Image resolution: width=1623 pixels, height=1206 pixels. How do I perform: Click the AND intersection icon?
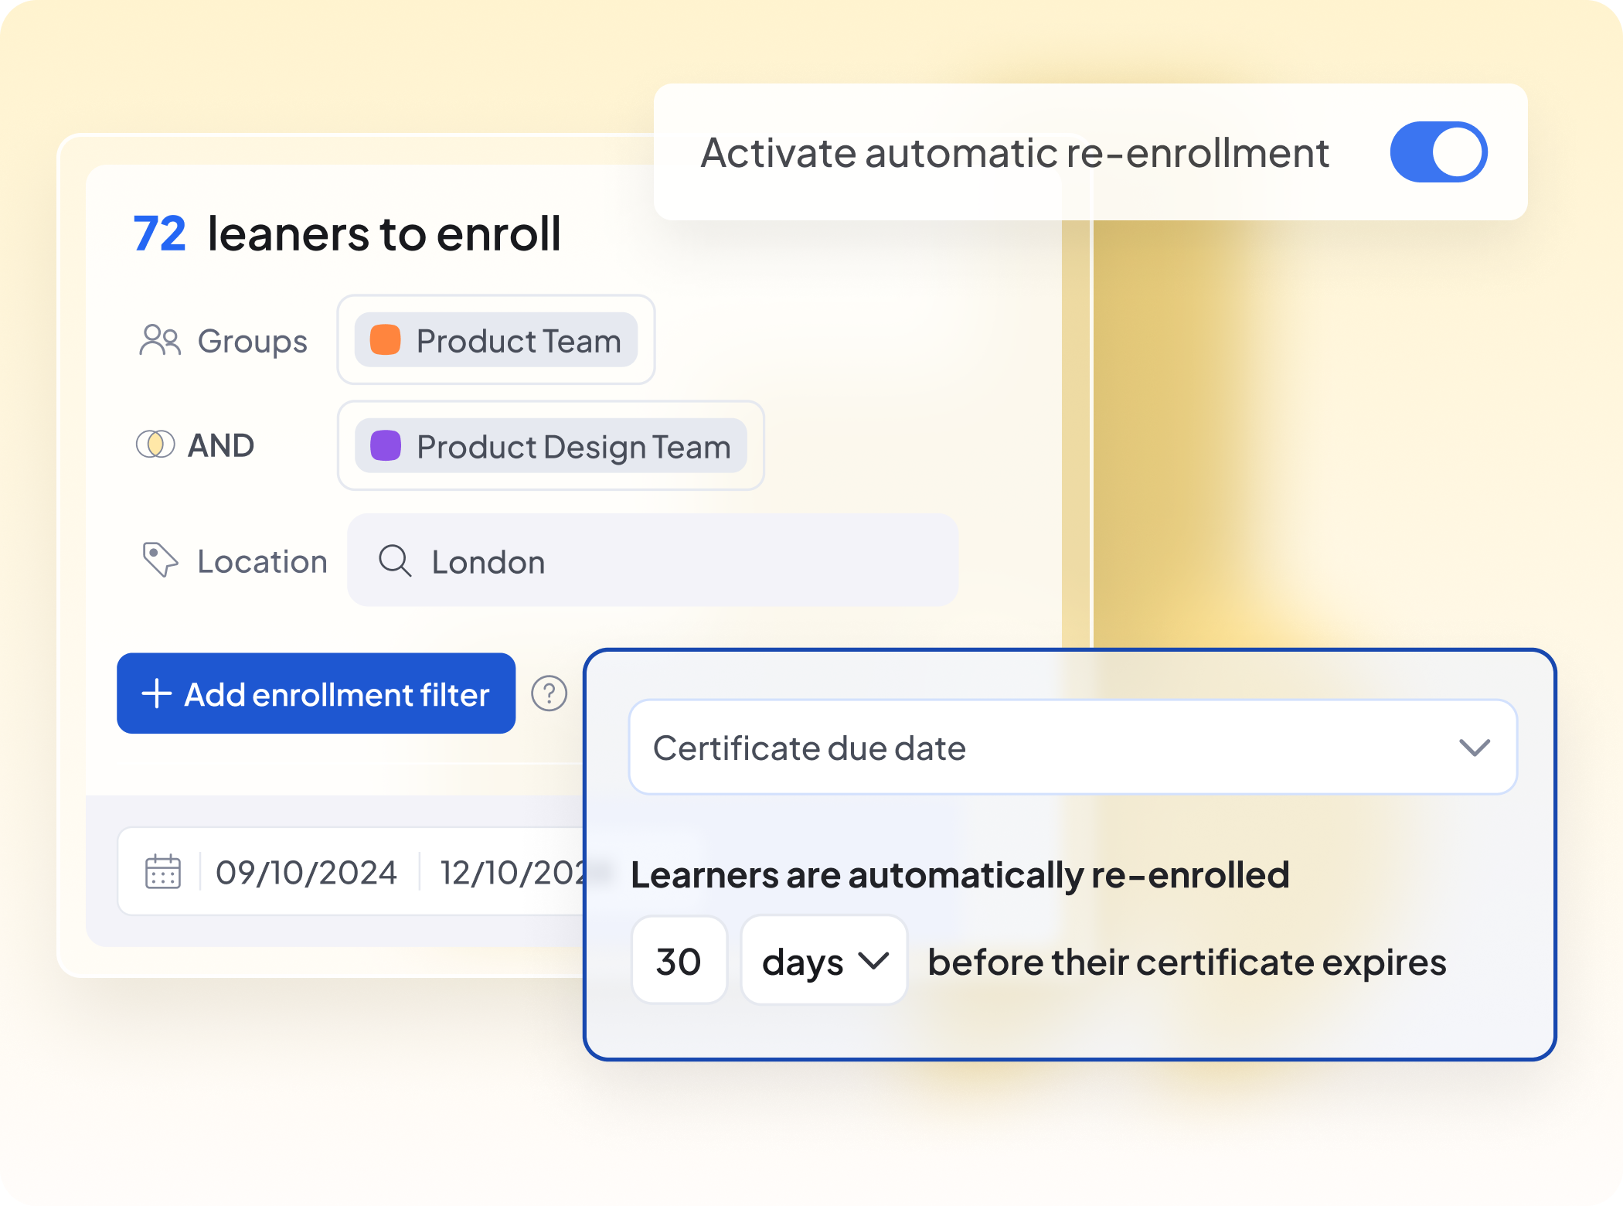pos(157,445)
